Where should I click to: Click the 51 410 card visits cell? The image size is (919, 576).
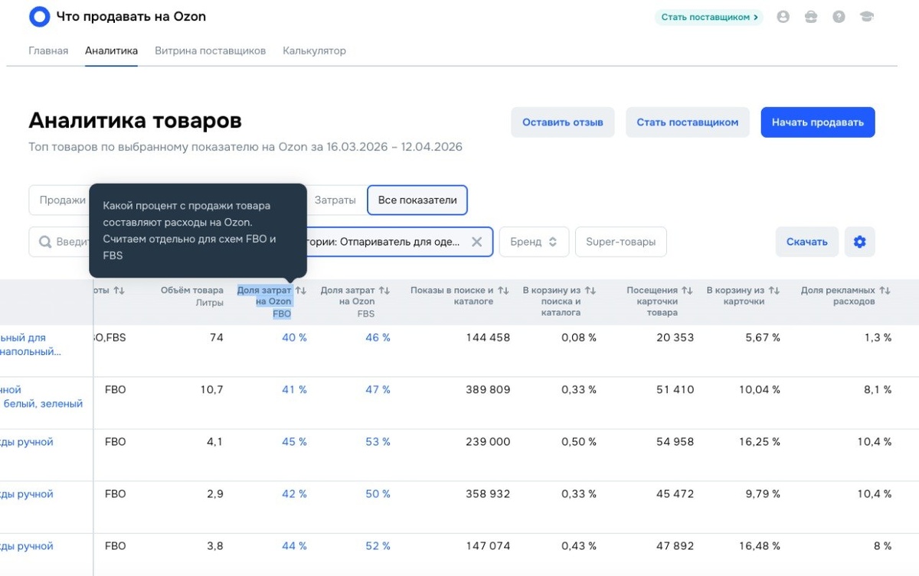click(675, 389)
